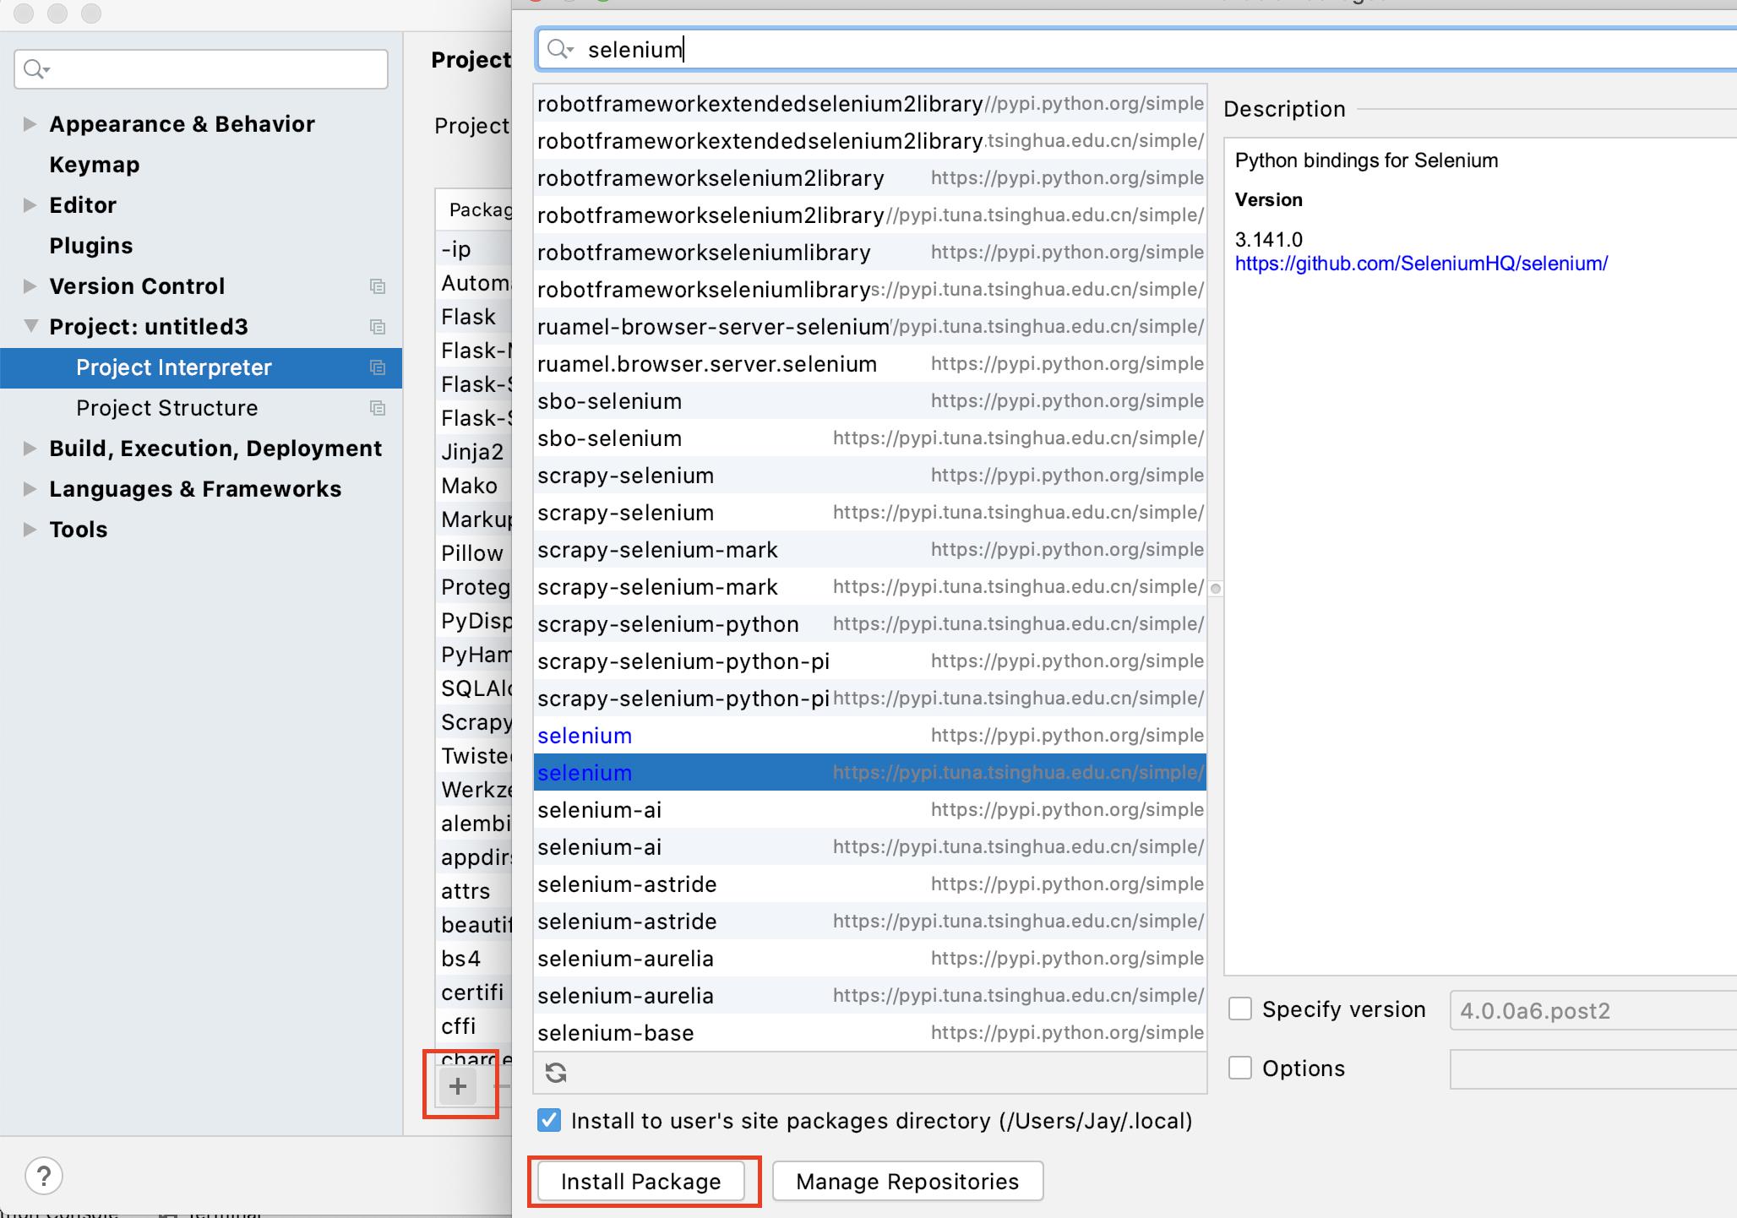Select scrapy-selenium-python-pi from pypi.python.org
Viewport: 1737px width, 1218px height.
(x=870, y=661)
